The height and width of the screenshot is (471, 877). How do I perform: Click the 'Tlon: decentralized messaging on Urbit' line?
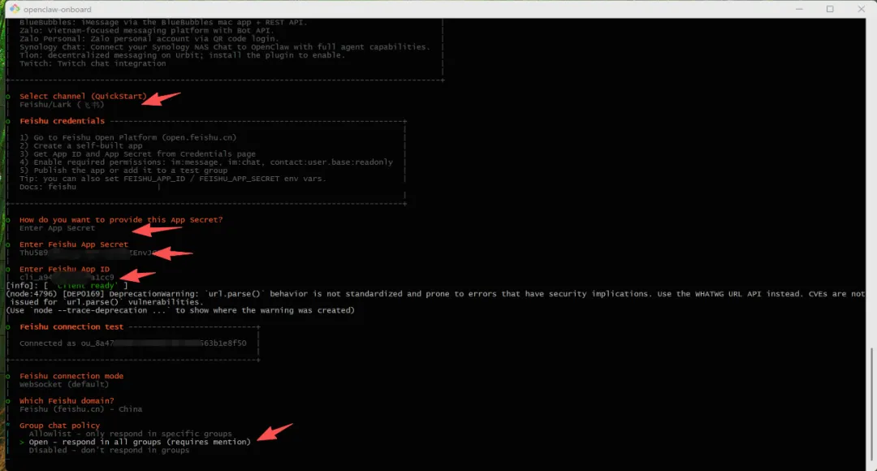tap(183, 55)
